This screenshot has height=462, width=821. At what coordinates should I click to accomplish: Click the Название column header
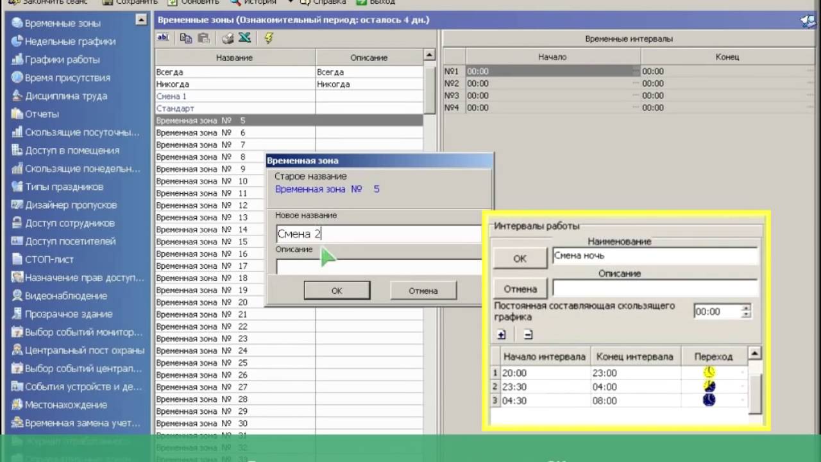235,57
